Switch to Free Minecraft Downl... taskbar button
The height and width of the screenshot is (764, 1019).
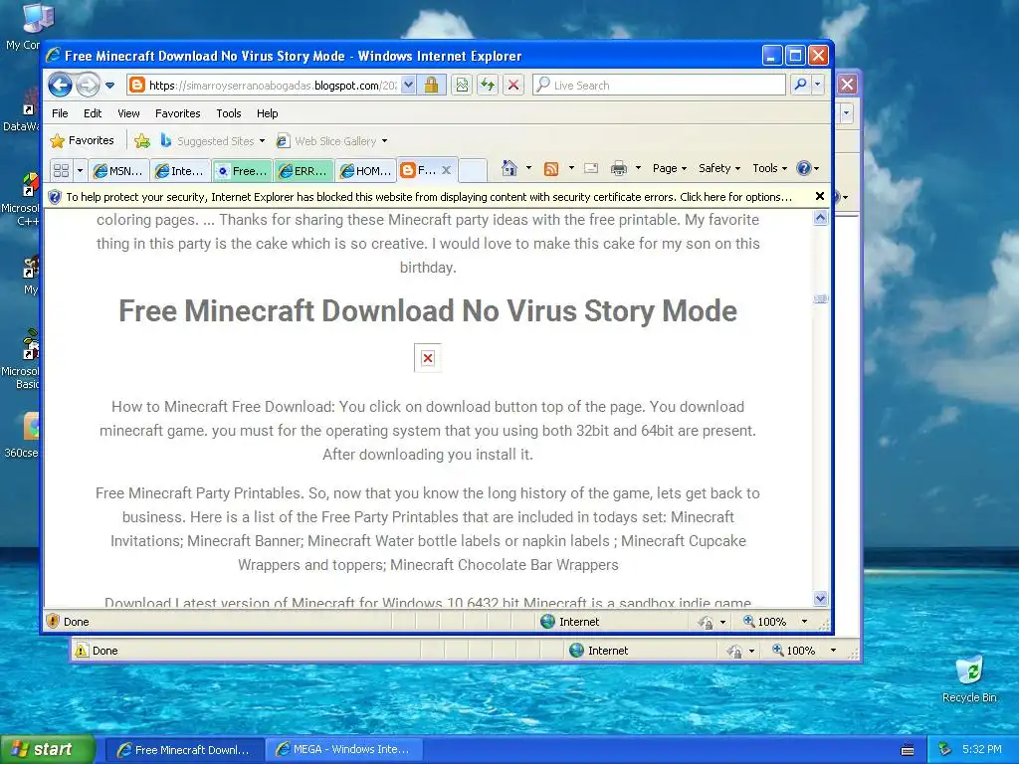tap(184, 750)
